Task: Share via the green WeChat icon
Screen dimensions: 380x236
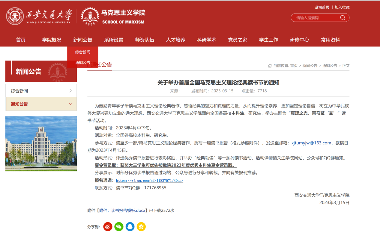Action: pos(119,227)
